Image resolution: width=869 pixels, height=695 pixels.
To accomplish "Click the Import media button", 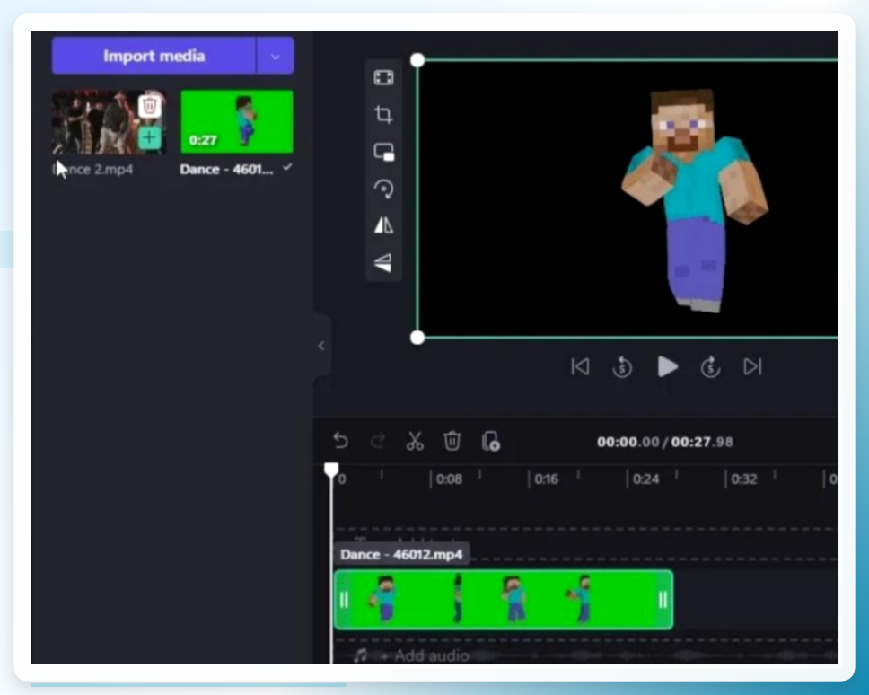I will (x=154, y=56).
